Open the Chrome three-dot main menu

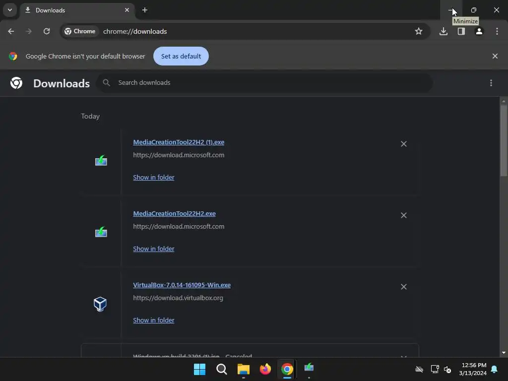pos(497,31)
